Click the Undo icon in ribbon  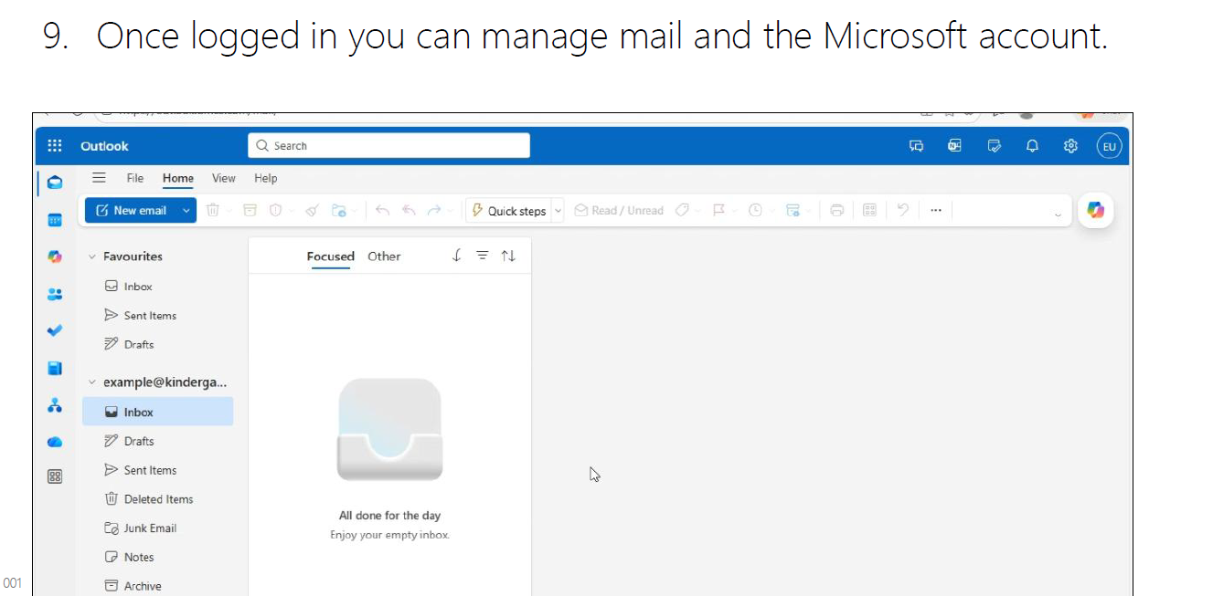pyautogui.click(x=903, y=210)
